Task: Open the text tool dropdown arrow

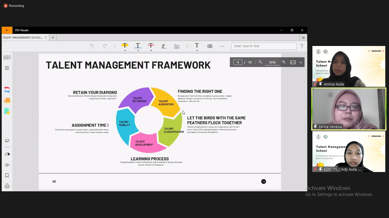Action: 197,51
